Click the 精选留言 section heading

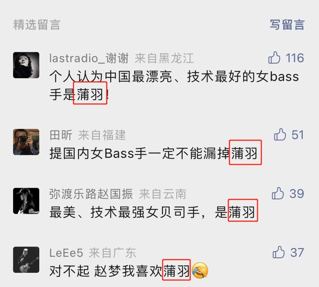point(37,25)
